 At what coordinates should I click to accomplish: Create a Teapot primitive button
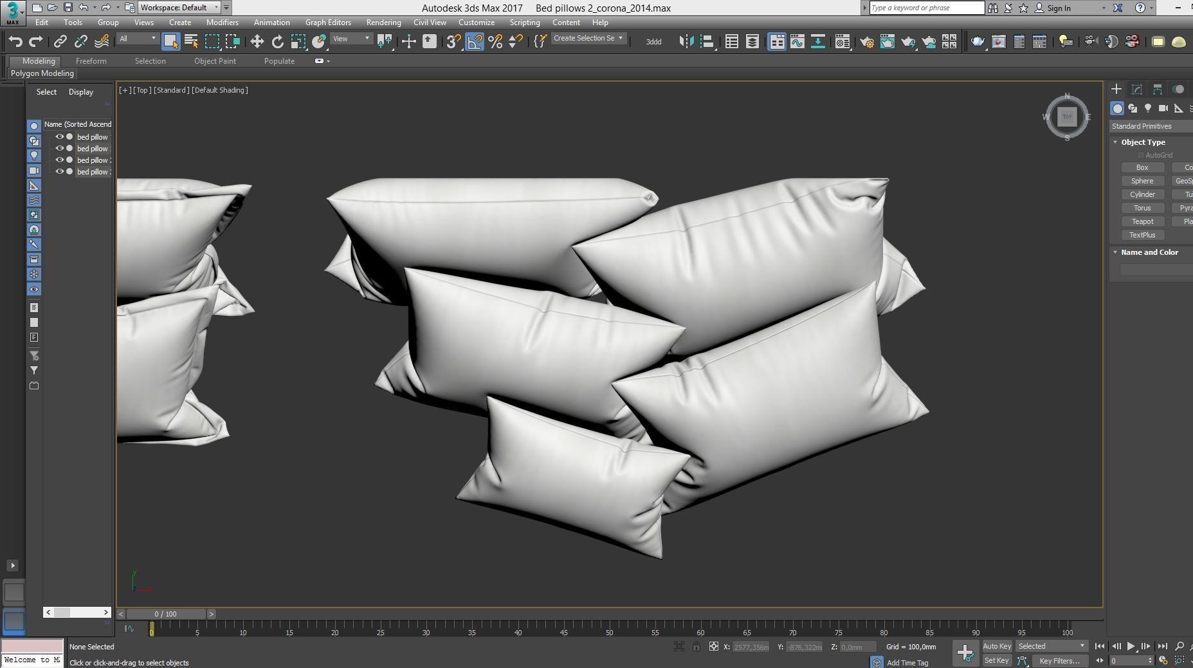(x=1142, y=221)
